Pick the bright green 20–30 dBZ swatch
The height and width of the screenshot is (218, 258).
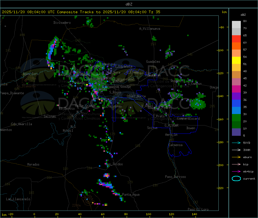tap(236, 118)
